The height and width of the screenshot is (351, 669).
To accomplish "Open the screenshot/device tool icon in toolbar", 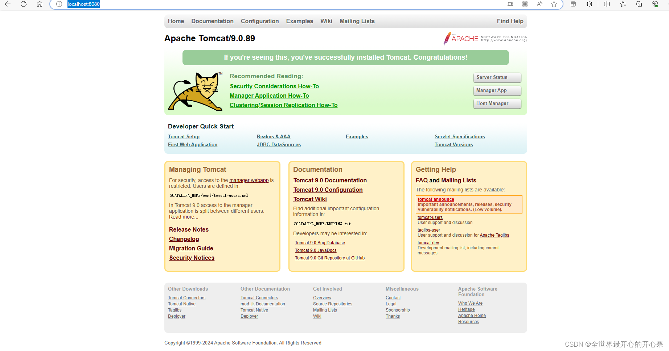I will 510,4.
